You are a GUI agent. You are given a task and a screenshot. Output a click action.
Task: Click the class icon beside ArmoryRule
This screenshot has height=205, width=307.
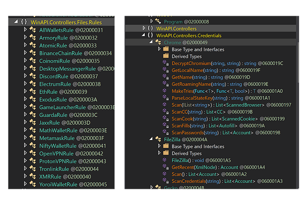pos(33,37)
